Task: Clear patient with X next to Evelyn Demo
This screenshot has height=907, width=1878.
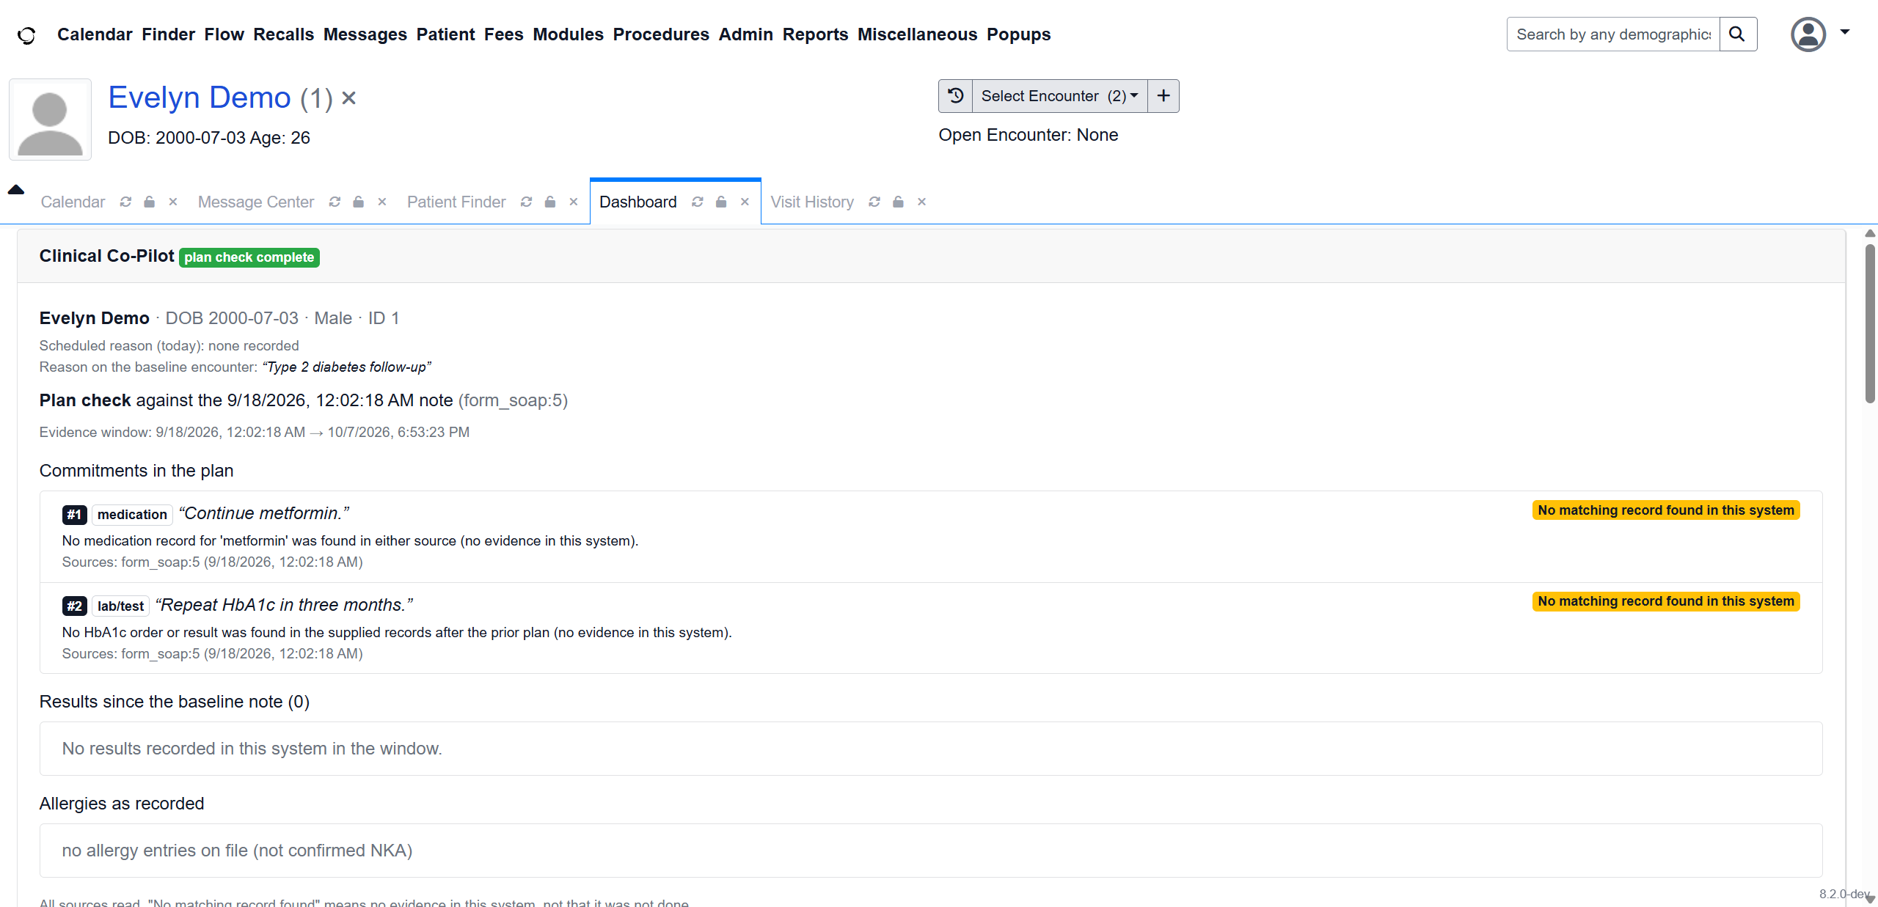Action: pyautogui.click(x=349, y=98)
